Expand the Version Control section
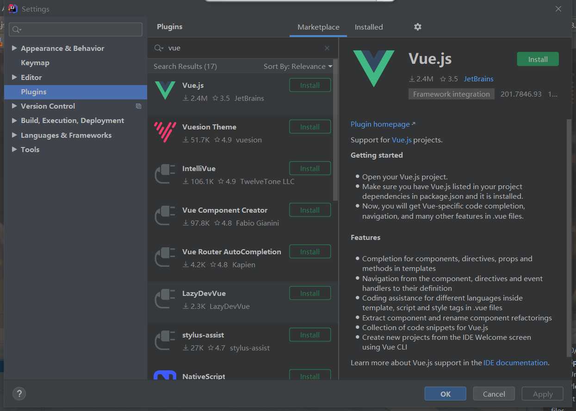The width and height of the screenshot is (576, 411). (14, 106)
